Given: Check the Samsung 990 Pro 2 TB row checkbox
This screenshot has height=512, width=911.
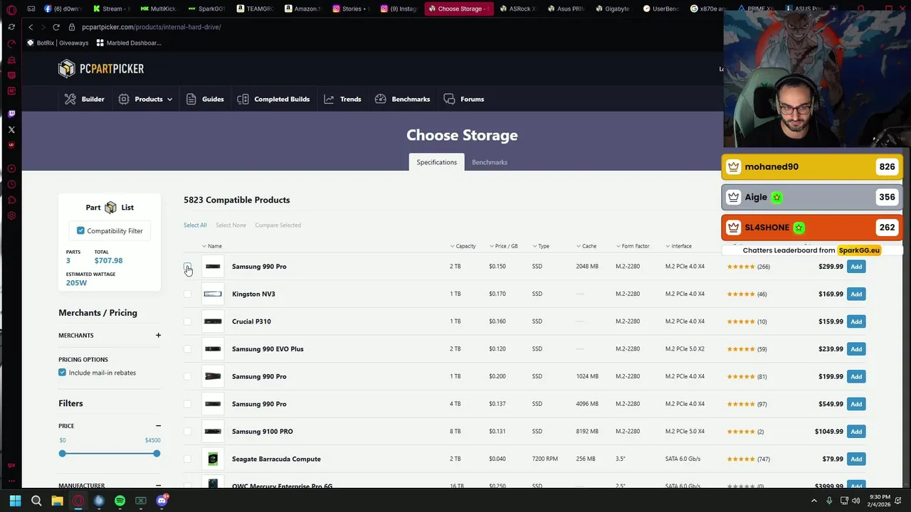Looking at the screenshot, I should 187,267.
